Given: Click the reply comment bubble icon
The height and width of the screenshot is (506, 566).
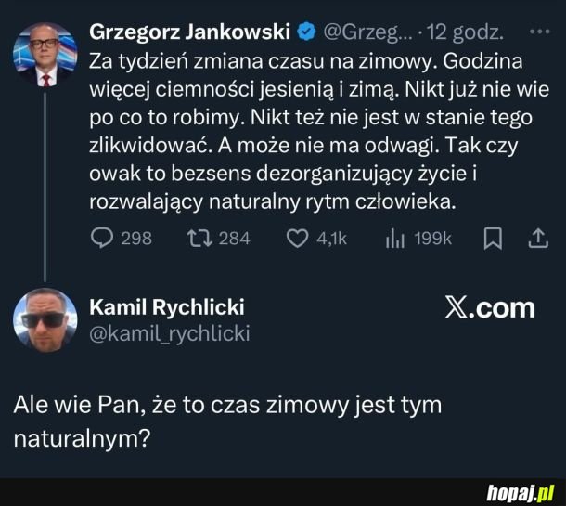Looking at the screenshot, I should [x=102, y=239].
